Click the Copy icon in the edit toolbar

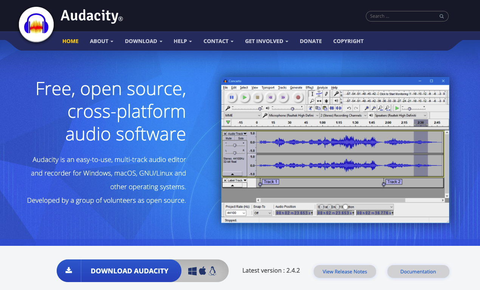(x=317, y=108)
